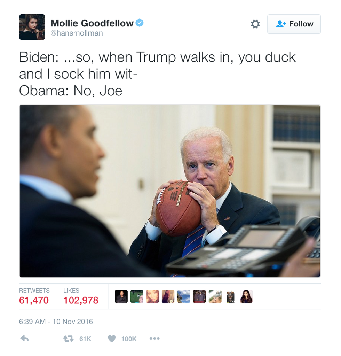This screenshot has height=356, width=341.
Task: Click the dog photo liker avatar
Action: click(231, 296)
